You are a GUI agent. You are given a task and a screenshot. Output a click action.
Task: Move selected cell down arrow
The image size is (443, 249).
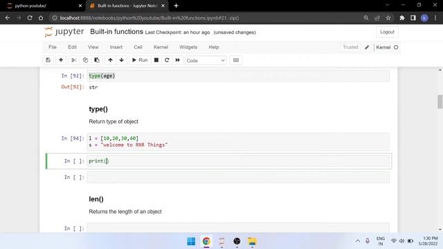tap(122, 60)
